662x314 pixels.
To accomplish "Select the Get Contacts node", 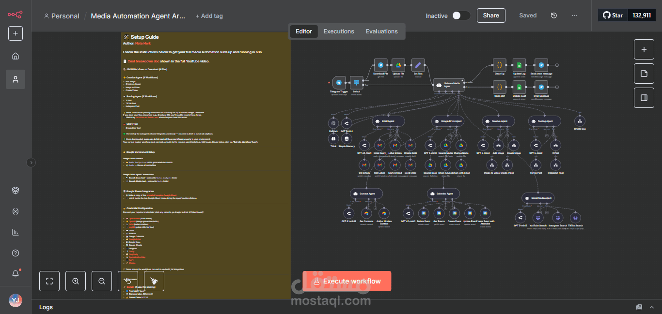I will 366,213.
